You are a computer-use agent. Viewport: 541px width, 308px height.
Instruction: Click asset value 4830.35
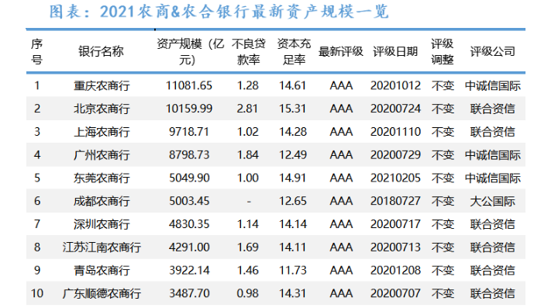pos(189,224)
